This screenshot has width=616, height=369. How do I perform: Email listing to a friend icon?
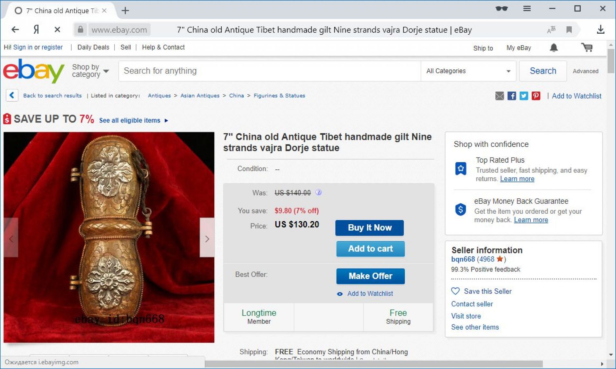500,96
